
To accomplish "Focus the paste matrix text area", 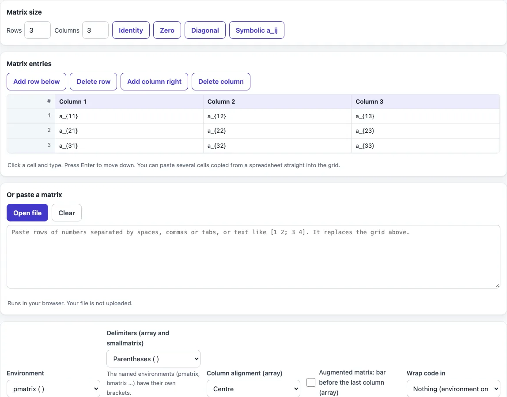I will (253, 256).
